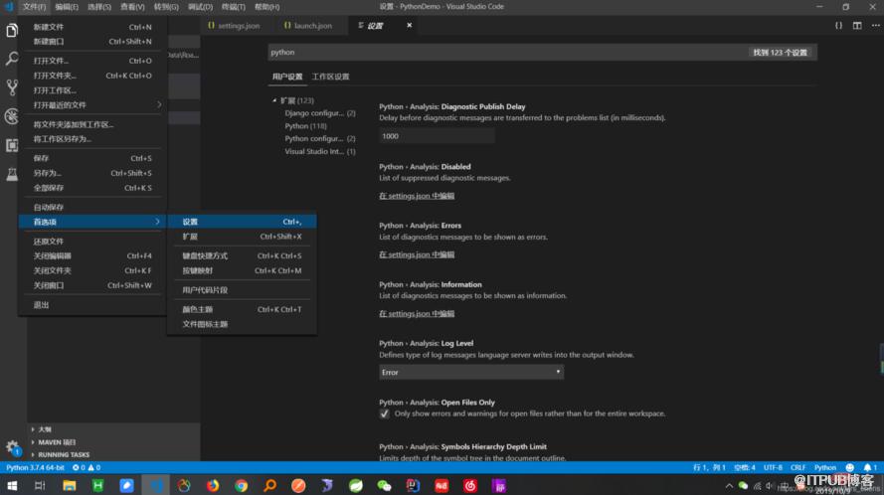Image resolution: width=884 pixels, height=495 pixels.
Task: Select Python (118) in the settings tree
Action: click(305, 125)
